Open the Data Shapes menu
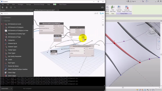 click(x=63, y=5)
